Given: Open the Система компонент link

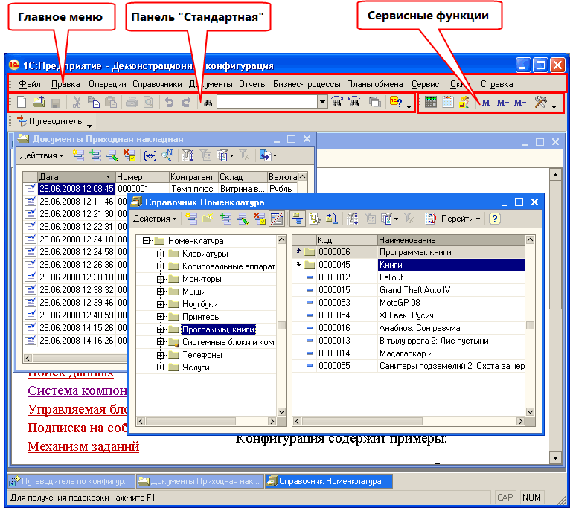Looking at the screenshot, I should 77,390.
